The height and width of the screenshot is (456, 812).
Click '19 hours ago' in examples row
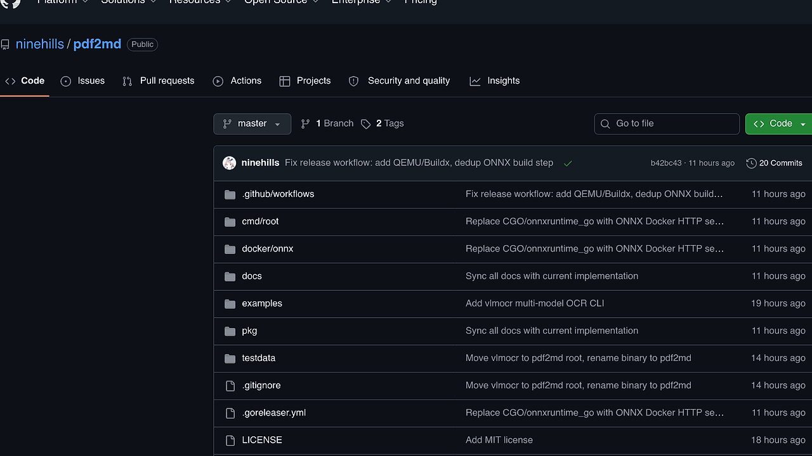(x=778, y=303)
